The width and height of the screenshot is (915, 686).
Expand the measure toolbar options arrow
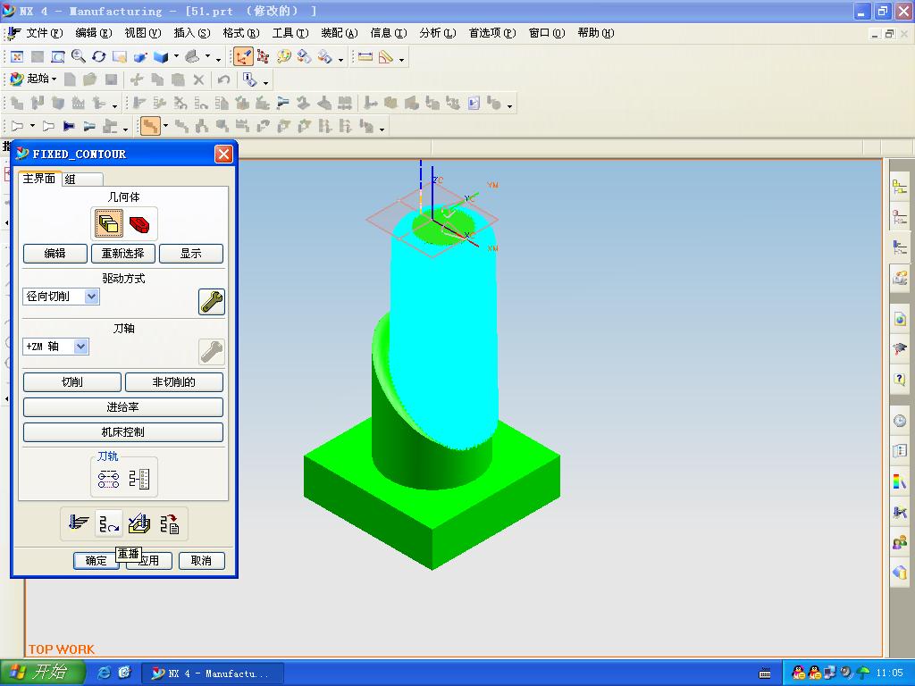pyautogui.click(x=401, y=59)
